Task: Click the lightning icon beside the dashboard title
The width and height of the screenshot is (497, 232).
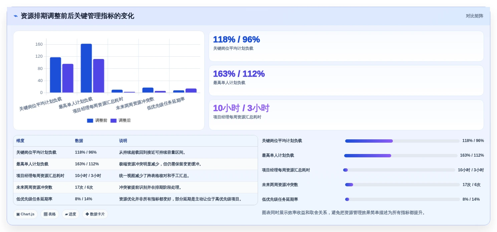Action: pyautogui.click(x=16, y=16)
